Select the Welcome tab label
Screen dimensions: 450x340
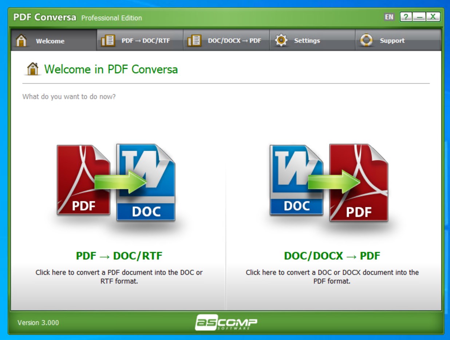[50, 41]
